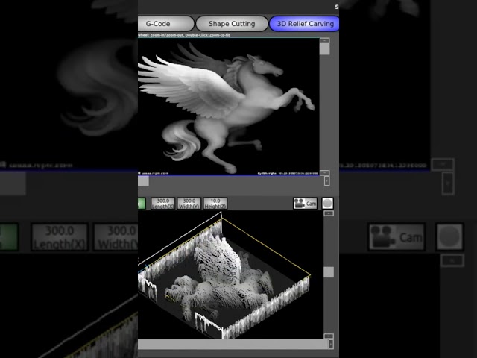477x358 pixels.
Task: Click the 3D preview scroll-up arrow
Action: click(329, 213)
